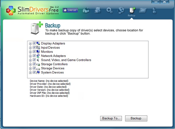The height and width of the screenshot is (129, 175).
Task: Select the Storage Devices label
Action: click(x=53, y=68)
